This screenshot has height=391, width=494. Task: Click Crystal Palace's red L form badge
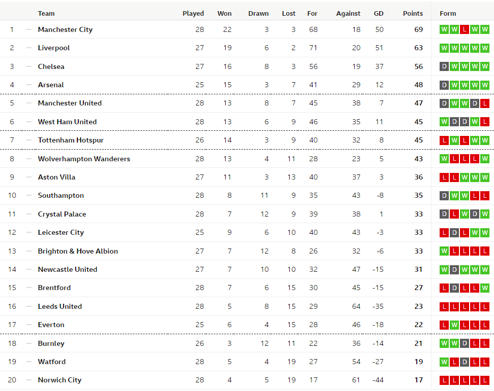pos(454,214)
